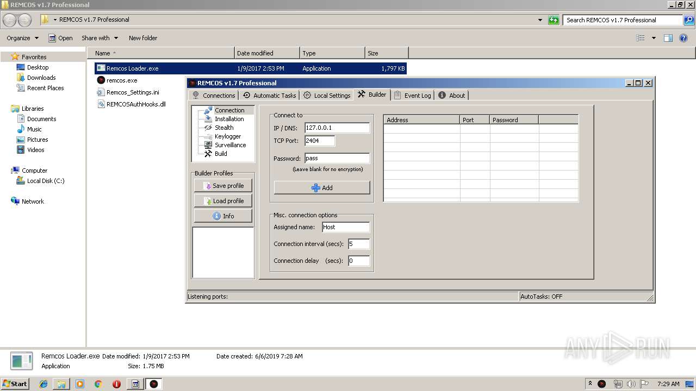The image size is (696, 391).
Task: Open the address bar history dropdown
Action: coord(540,20)
